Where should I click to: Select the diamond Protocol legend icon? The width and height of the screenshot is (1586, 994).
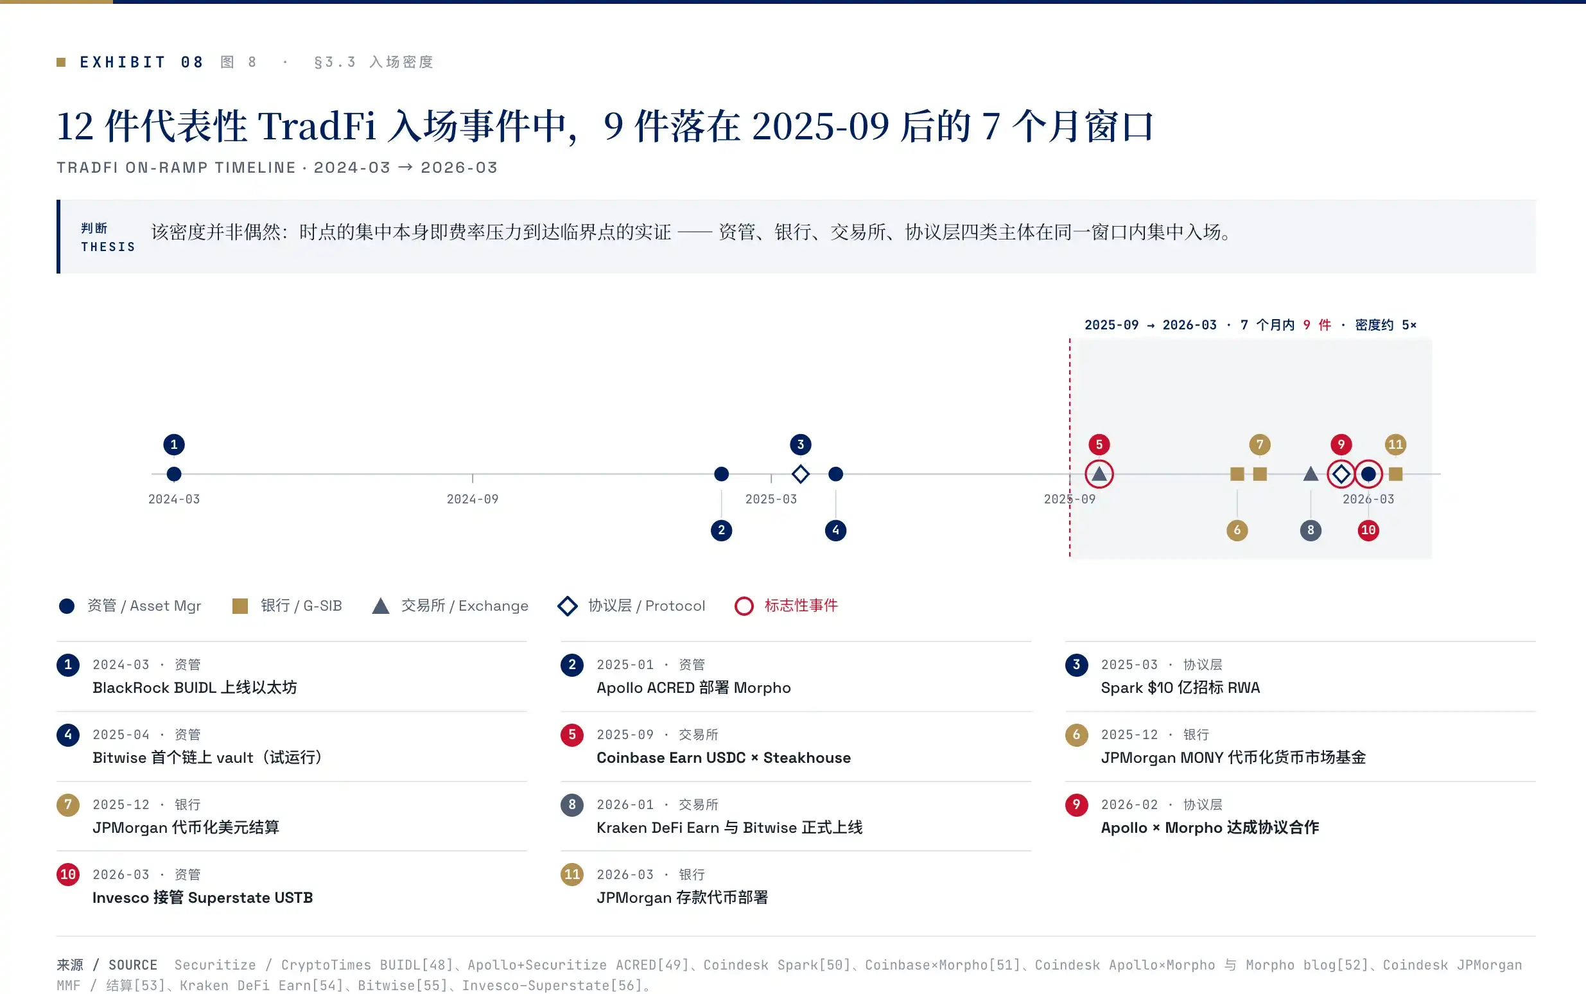pyautogui.click(x=567, y=606)
